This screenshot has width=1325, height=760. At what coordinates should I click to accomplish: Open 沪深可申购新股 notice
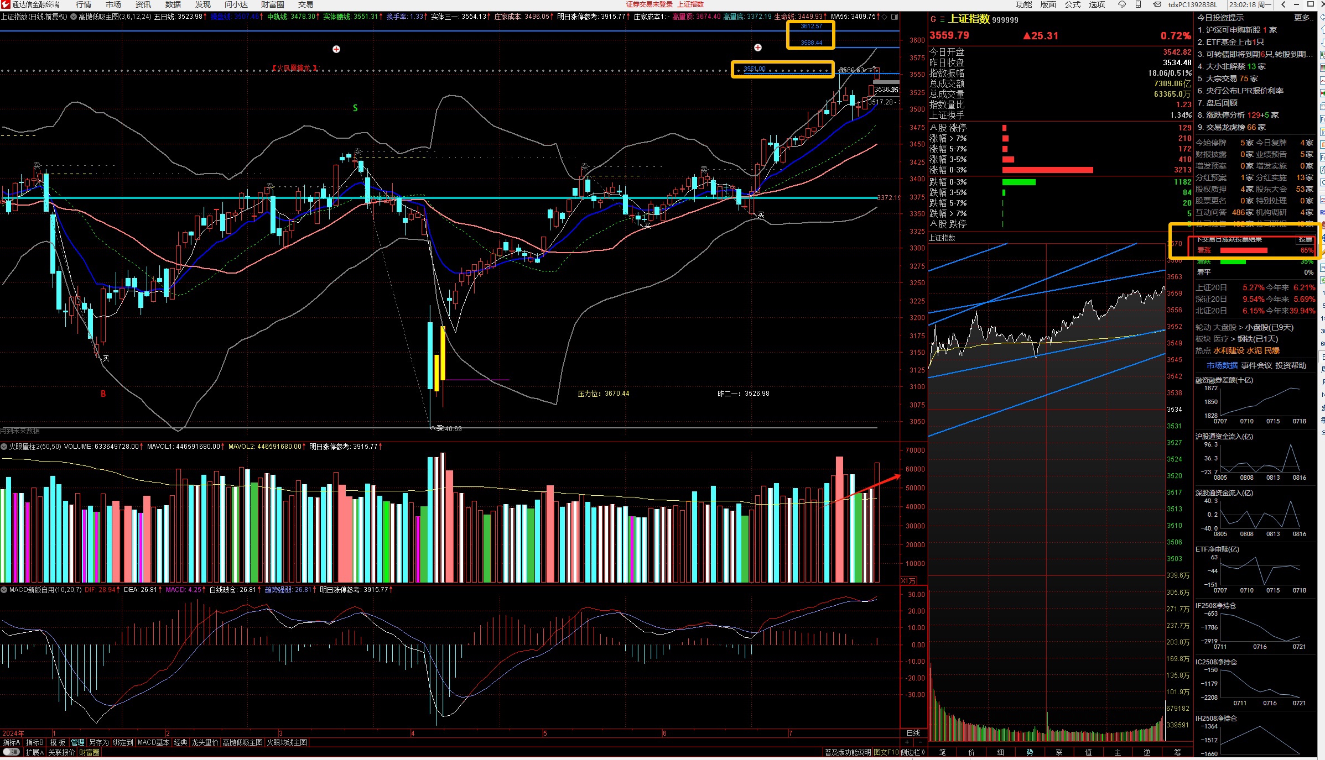point(1237,30)
